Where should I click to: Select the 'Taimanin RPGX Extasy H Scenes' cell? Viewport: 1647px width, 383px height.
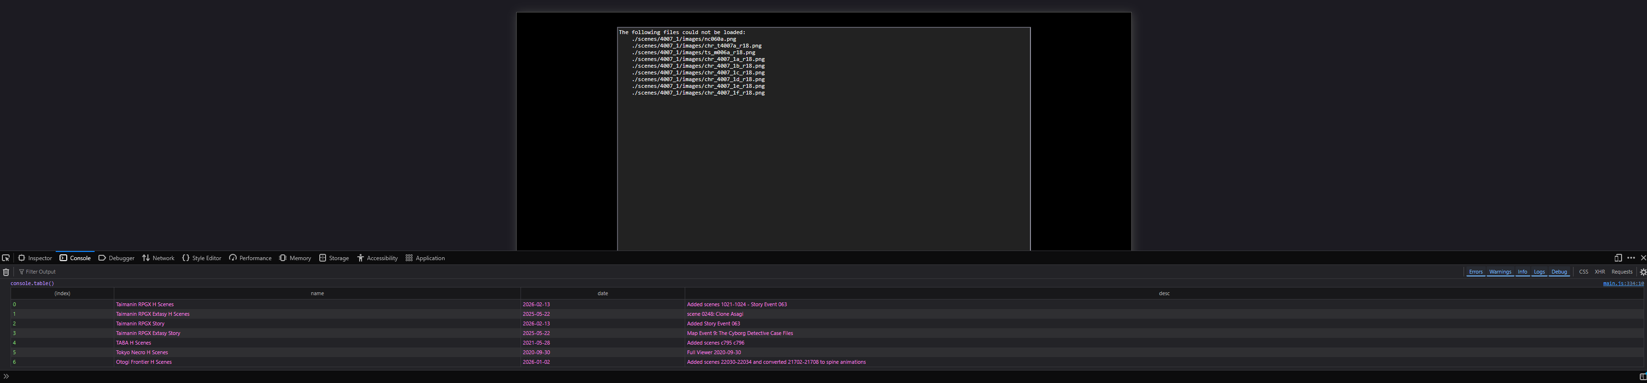pos(317,314)
